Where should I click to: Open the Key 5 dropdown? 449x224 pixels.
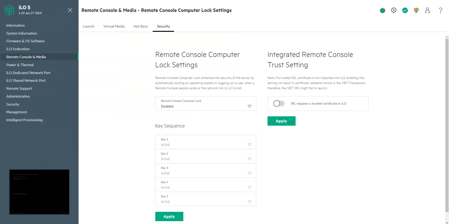pyautogui.click(x=206, y=199)
